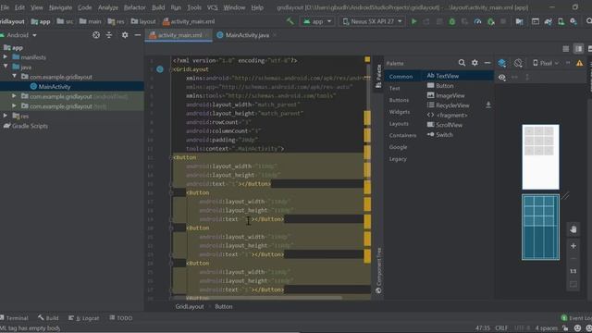Viewport: 592px width, 333px height.
Task: Expand com.example.gridlayout (androidTest) package
Action: [x=14, y=96]
